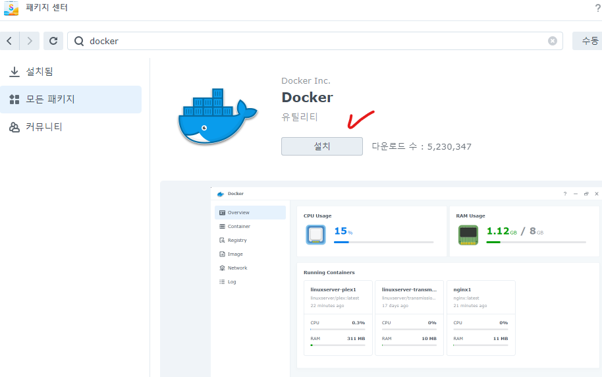
Task: Click the linuxserver-plex1 container card
Action: pyautogui.click(x=338, y=318)
